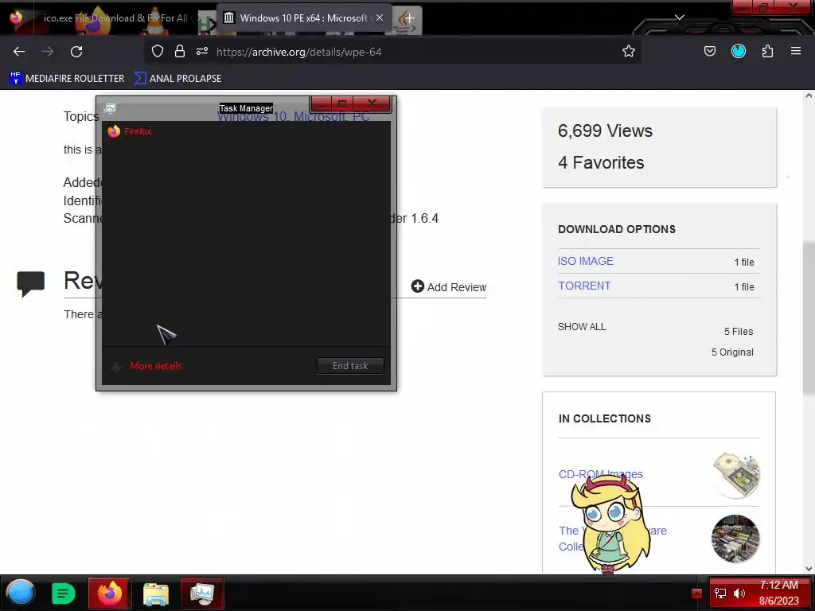Click the software collection round thumbnail

(x=735, y=539)
